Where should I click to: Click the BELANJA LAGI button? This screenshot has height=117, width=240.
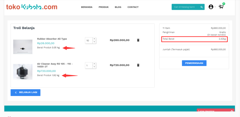[x=25, y=92]
